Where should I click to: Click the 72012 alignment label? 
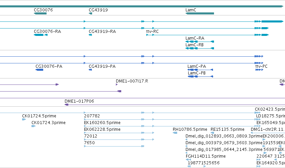click(90, 136)
